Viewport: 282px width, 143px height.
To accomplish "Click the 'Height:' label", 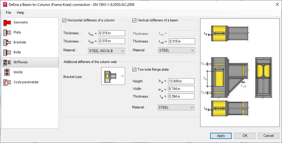I will coord(138,81).
